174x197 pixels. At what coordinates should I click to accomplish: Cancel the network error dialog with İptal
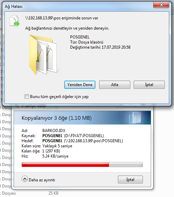coord(149,85)
